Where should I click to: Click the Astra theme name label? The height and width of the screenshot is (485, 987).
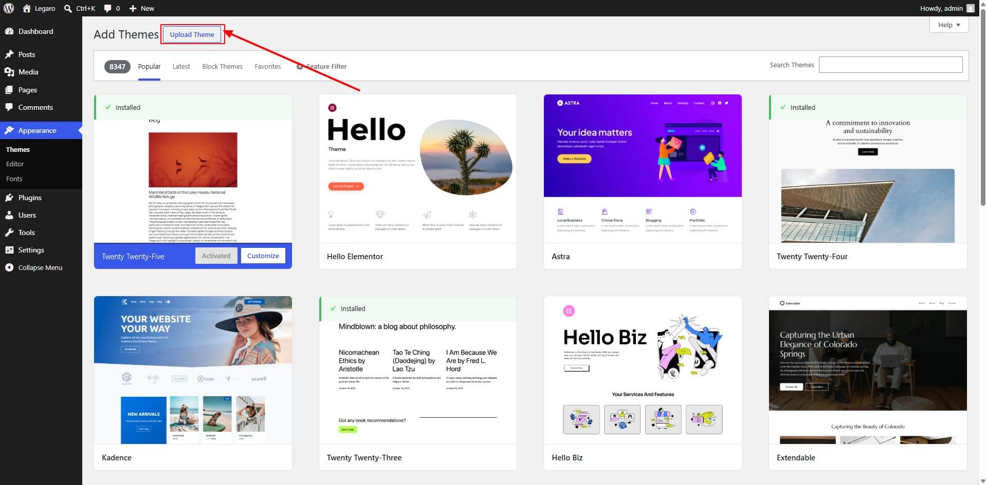click(560, 256)
